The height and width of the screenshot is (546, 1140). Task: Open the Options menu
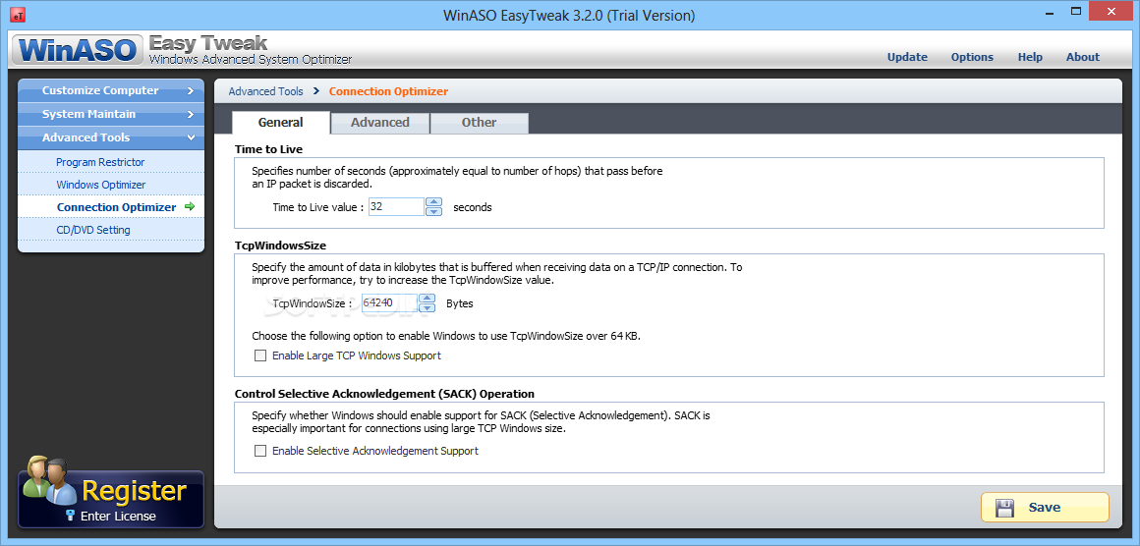pos(972,57)
